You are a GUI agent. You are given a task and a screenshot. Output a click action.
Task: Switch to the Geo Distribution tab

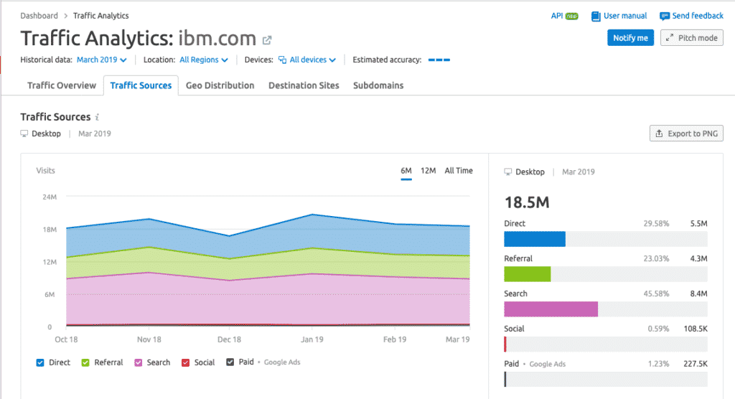tap(220, 85)
